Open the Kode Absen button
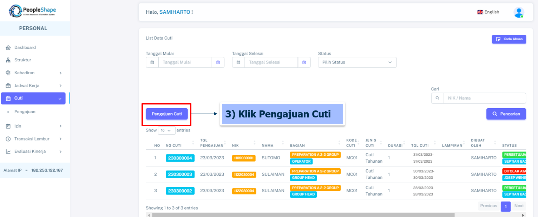The image size is (538, 217). click(509, 39)
